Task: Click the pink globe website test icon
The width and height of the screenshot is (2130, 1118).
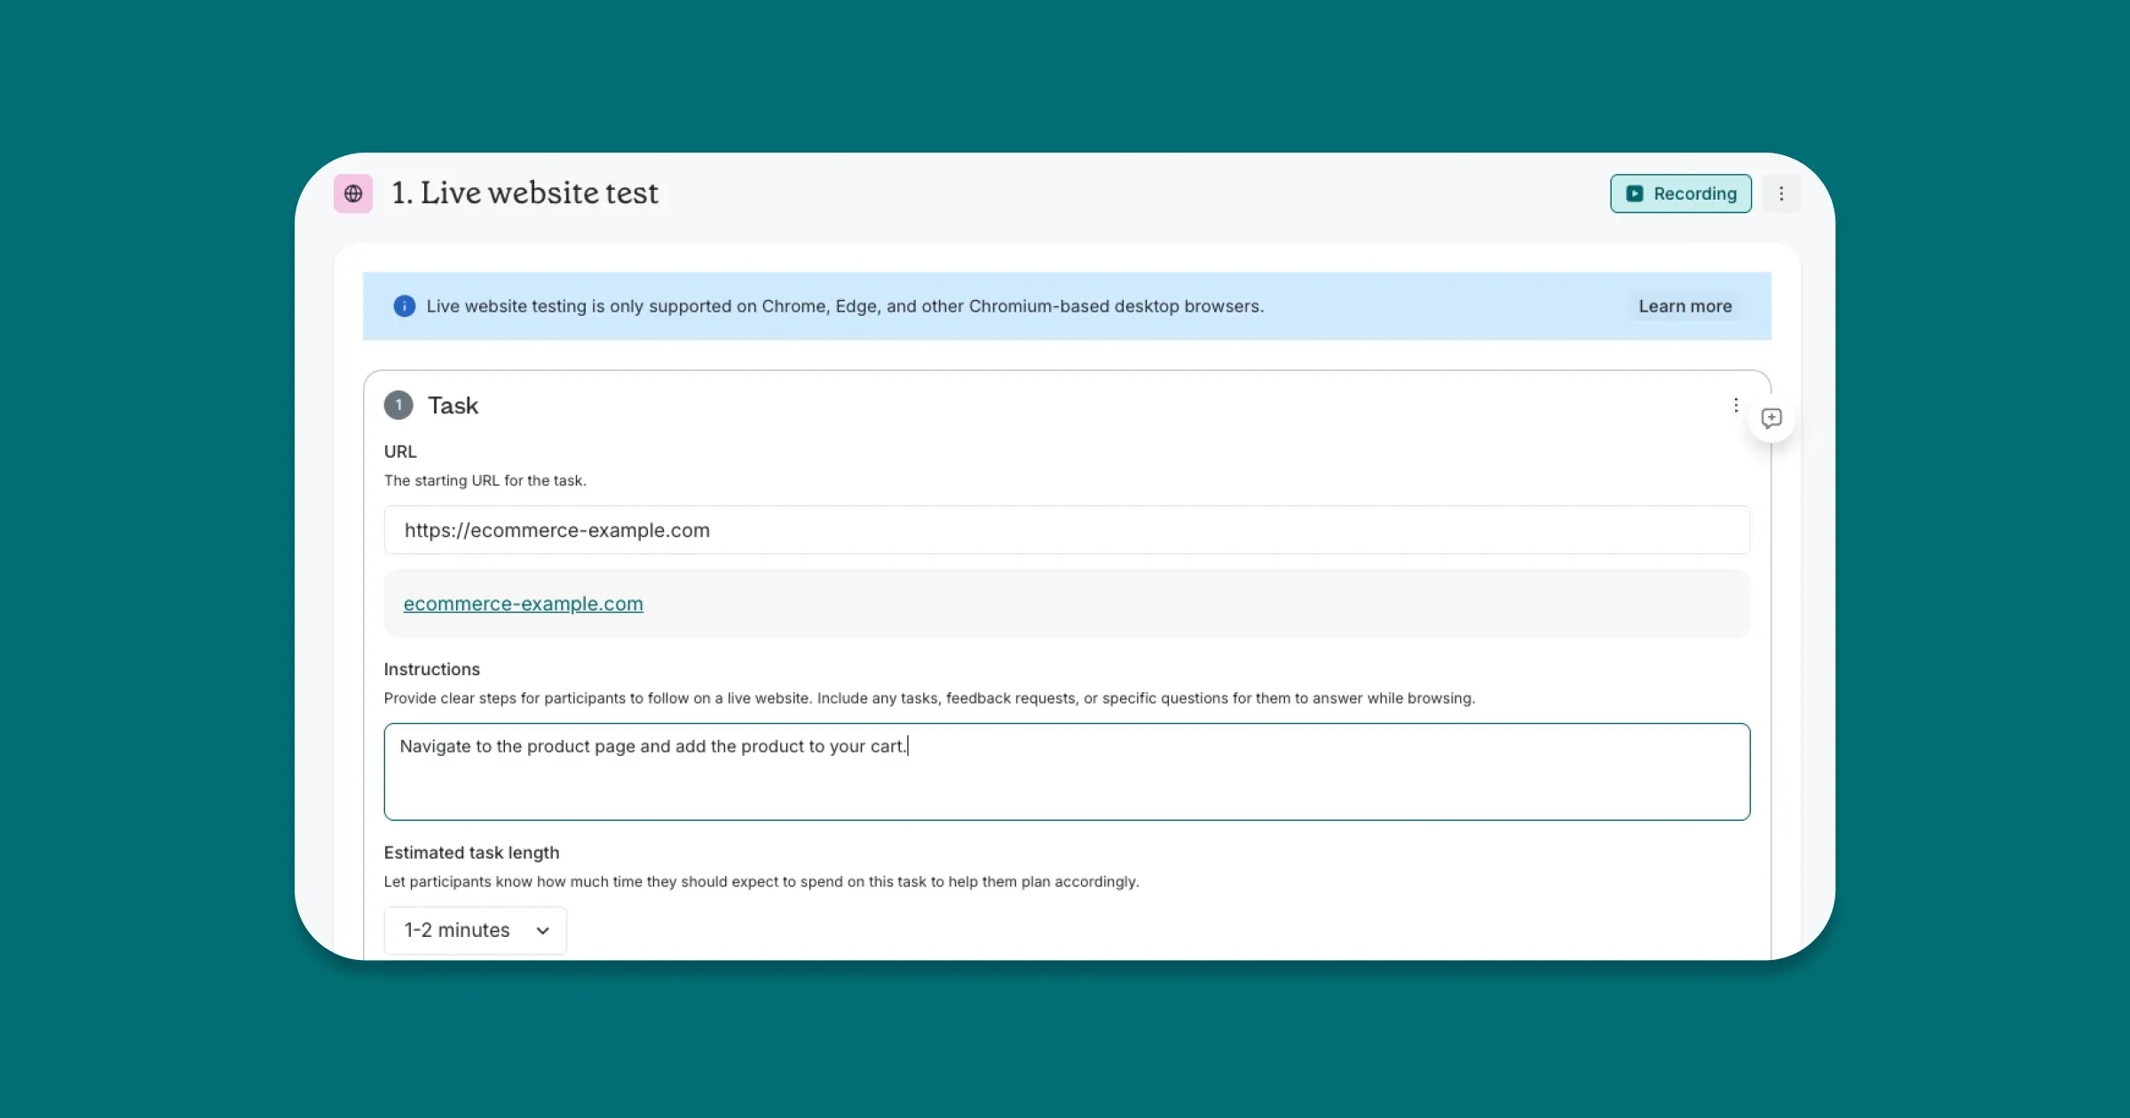Action: click(353, 193)
